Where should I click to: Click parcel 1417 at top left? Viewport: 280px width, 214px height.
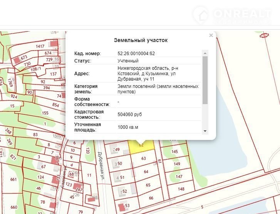tap(40, 46)
